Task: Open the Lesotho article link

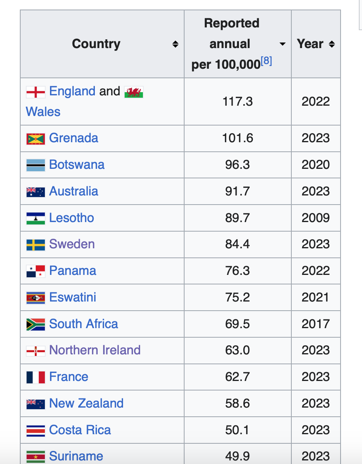Action: tap(71, 218)
